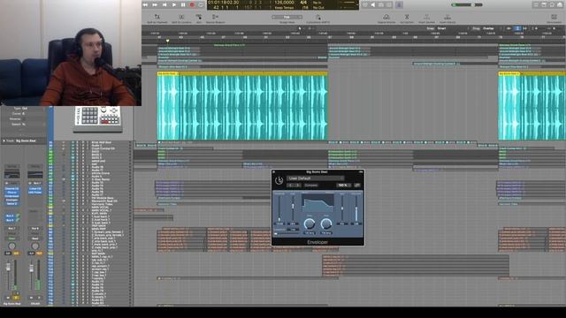The height and width of the screenshot is (318, 566).
Task: Open the 100% view size menu
Action: pos(343,185)
